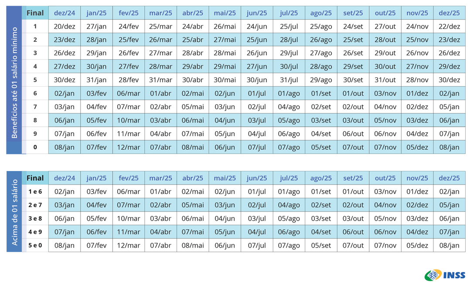Click the '29/jan' cell

pos(96,53)
